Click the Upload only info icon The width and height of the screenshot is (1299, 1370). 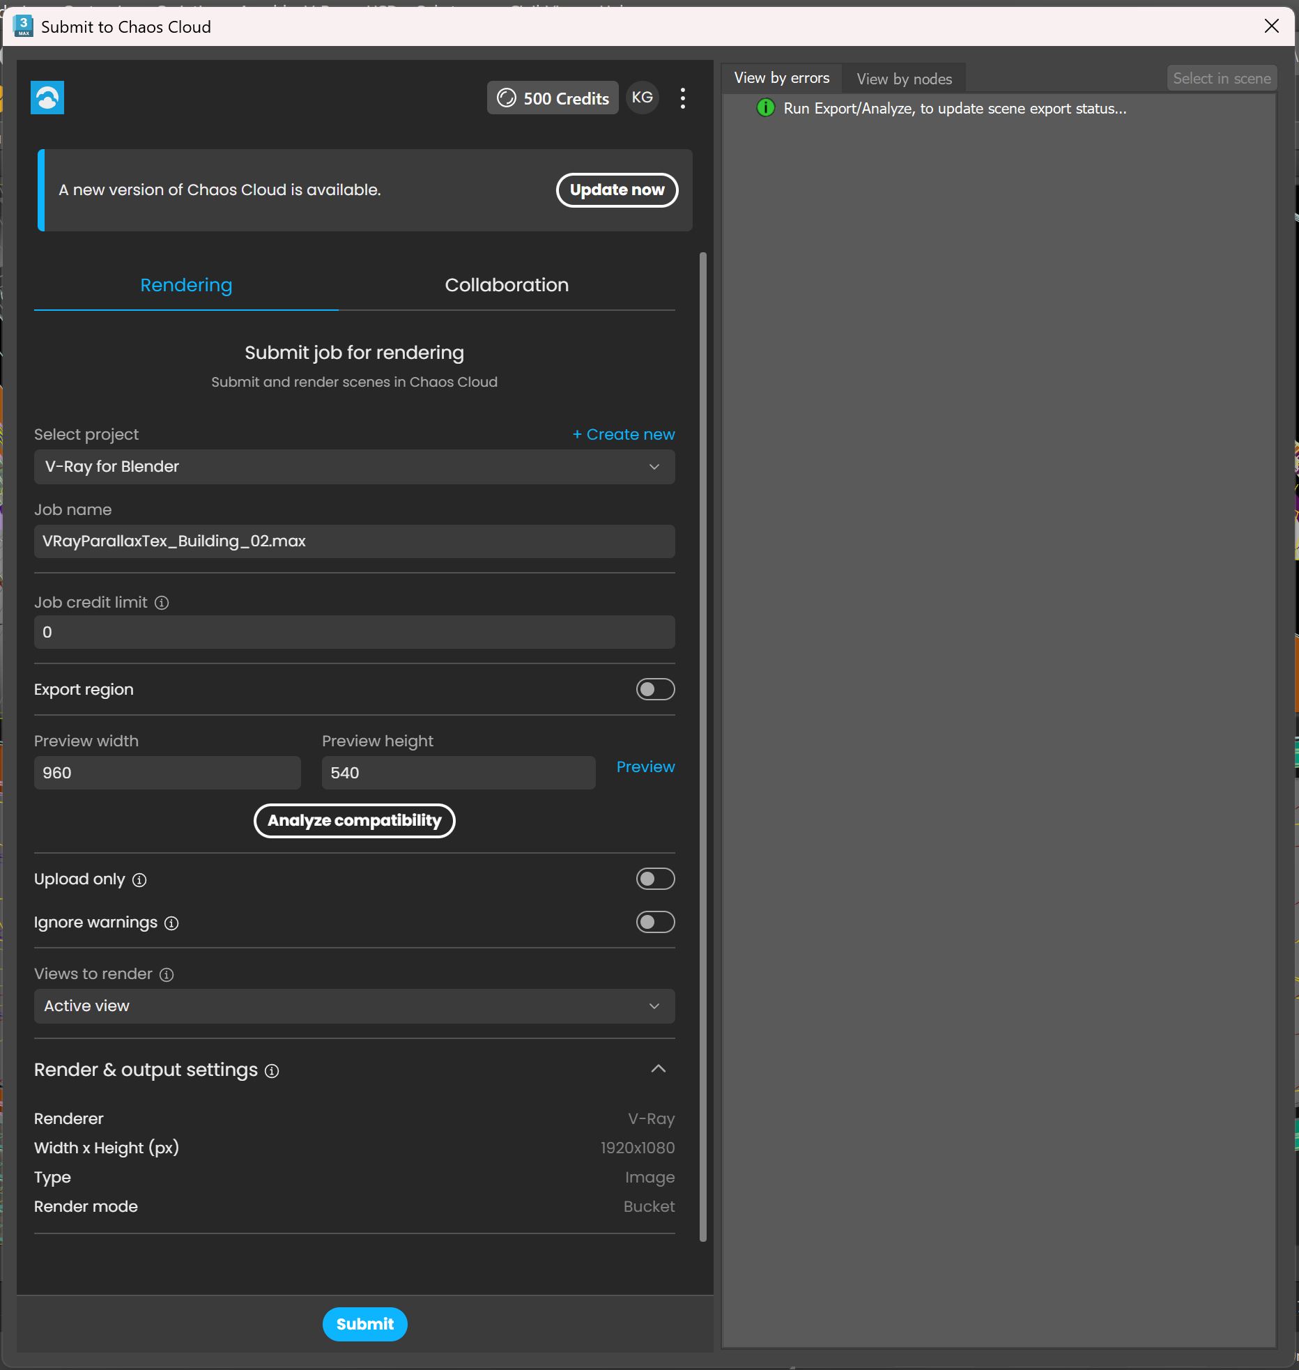pos(139,880)
